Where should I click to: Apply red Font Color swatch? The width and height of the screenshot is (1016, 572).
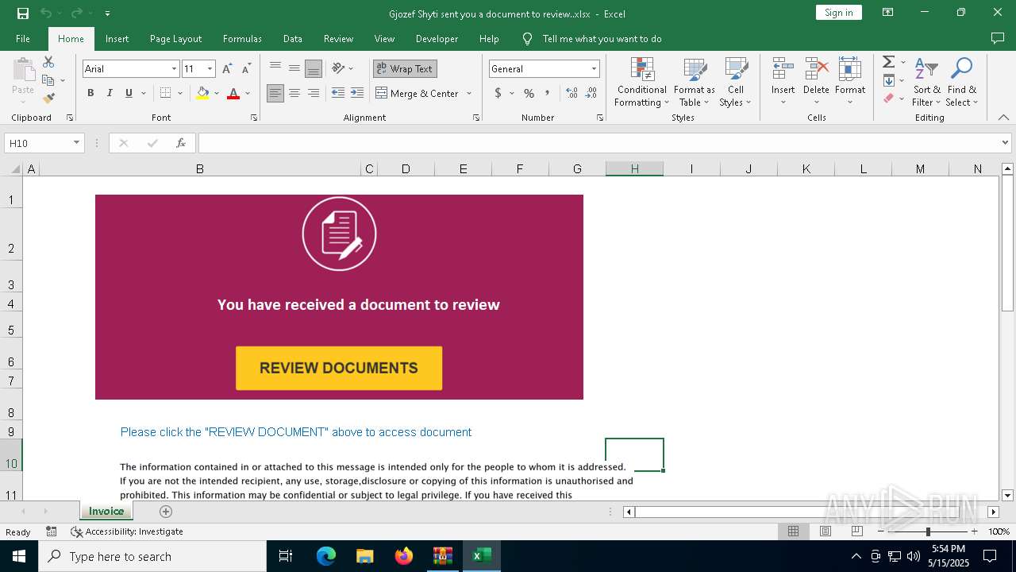[x=233, y=93]
